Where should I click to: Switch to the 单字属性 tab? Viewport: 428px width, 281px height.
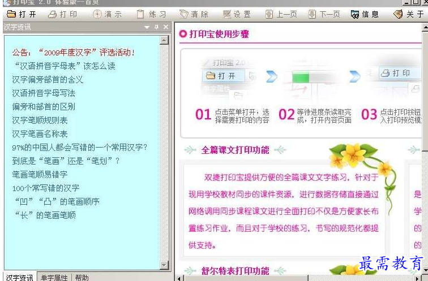click(x=54, y=278)
